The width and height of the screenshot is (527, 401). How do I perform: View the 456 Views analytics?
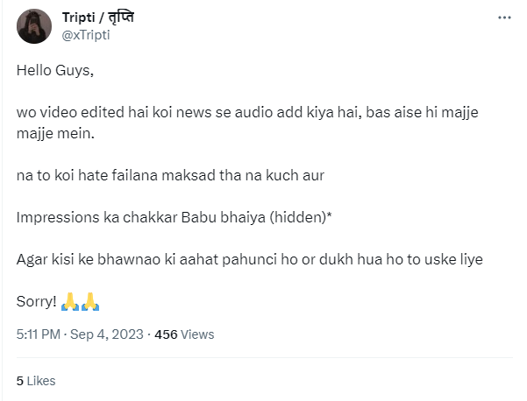[184, 334]
